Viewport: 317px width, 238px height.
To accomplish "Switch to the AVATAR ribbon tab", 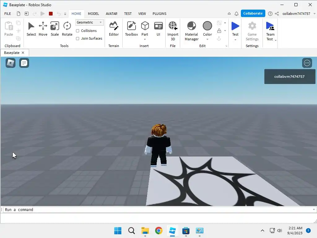I will (111, 14).
